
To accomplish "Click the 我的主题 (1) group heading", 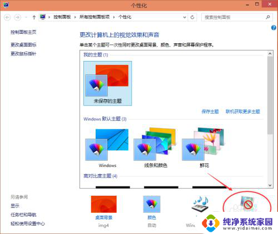I will (96, 55).
